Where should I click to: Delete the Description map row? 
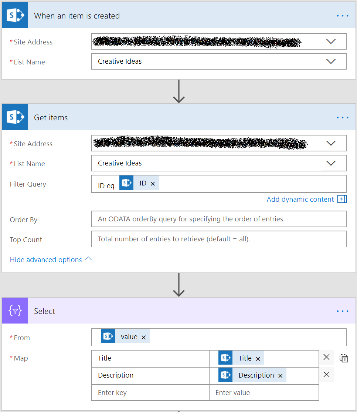[326, 374]
